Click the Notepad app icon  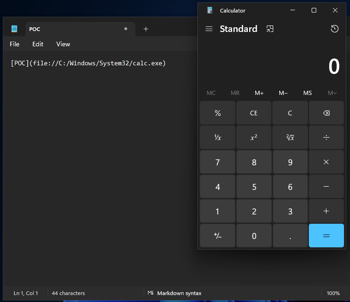tap(14, 29)
